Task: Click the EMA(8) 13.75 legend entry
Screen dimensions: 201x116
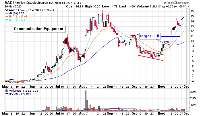Action: tap(17, 20)
